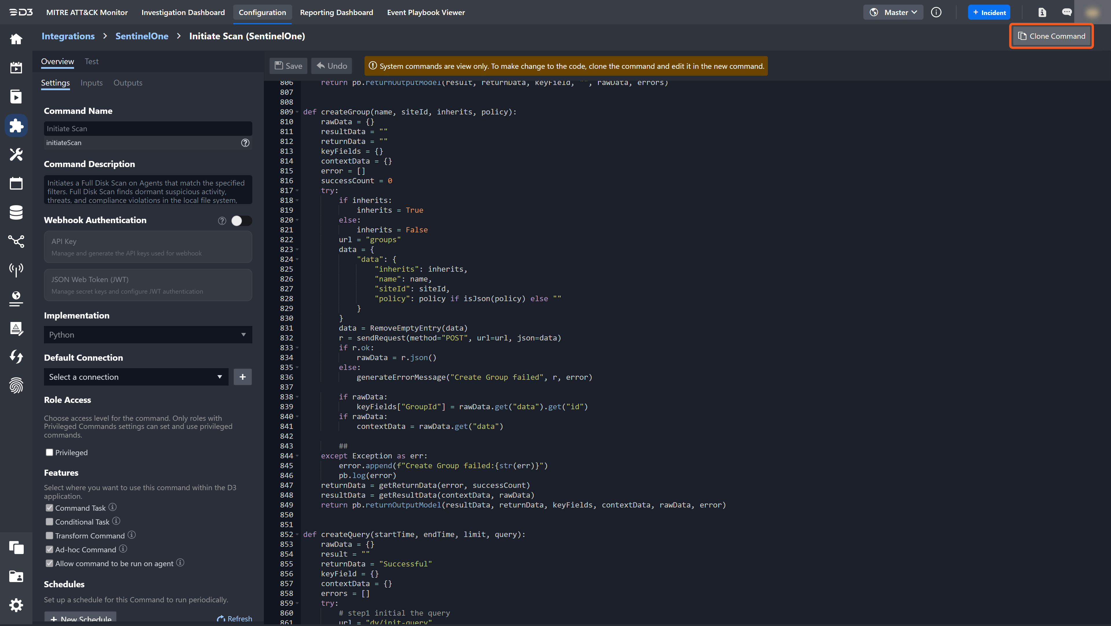The height and width of the screenshot is (626, 1111).
Task: Open the integrations puzzle-piece icon
Action: click(x=16, y=125)
